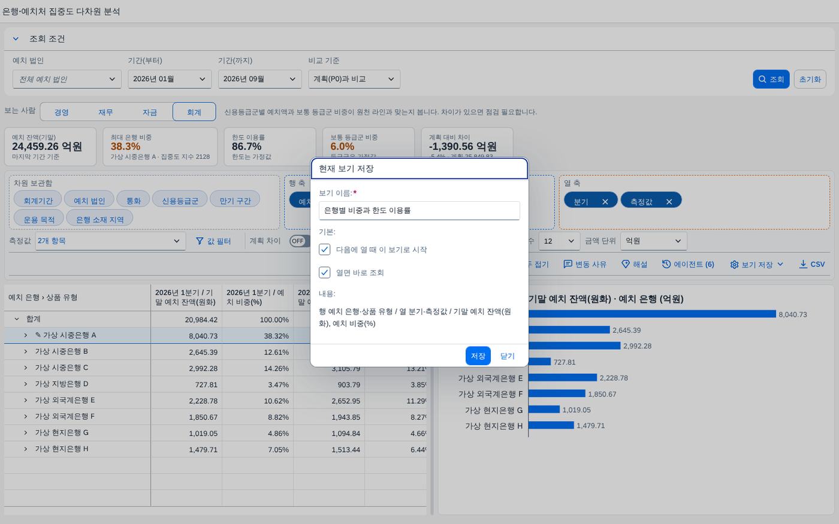Select the 운용 목적 dimension chip
The height and width of the screenshot is (524, 839).
pyautogui.click(x=39, y=219)
